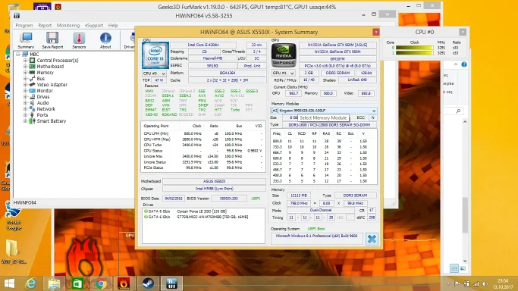Click the NVIDIA GeForce logo image
This screenshot has height=291, width=518.
(284, 55)
